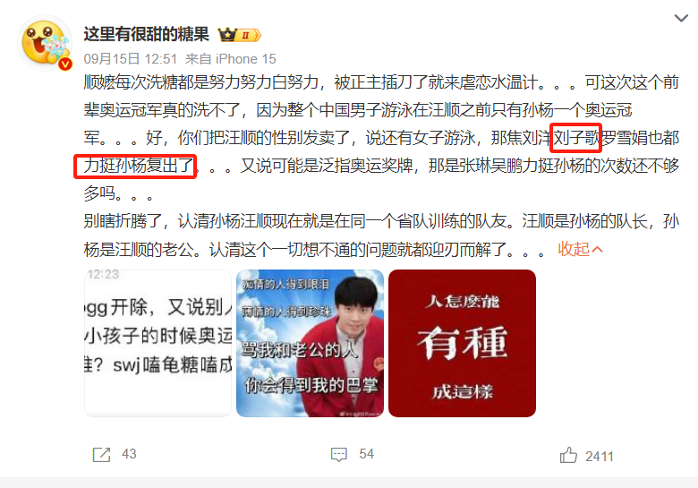The image size is (698, 488).
Task: Open username 这里有很甜的糖果 profile
Action: click(x=146, y=34)
